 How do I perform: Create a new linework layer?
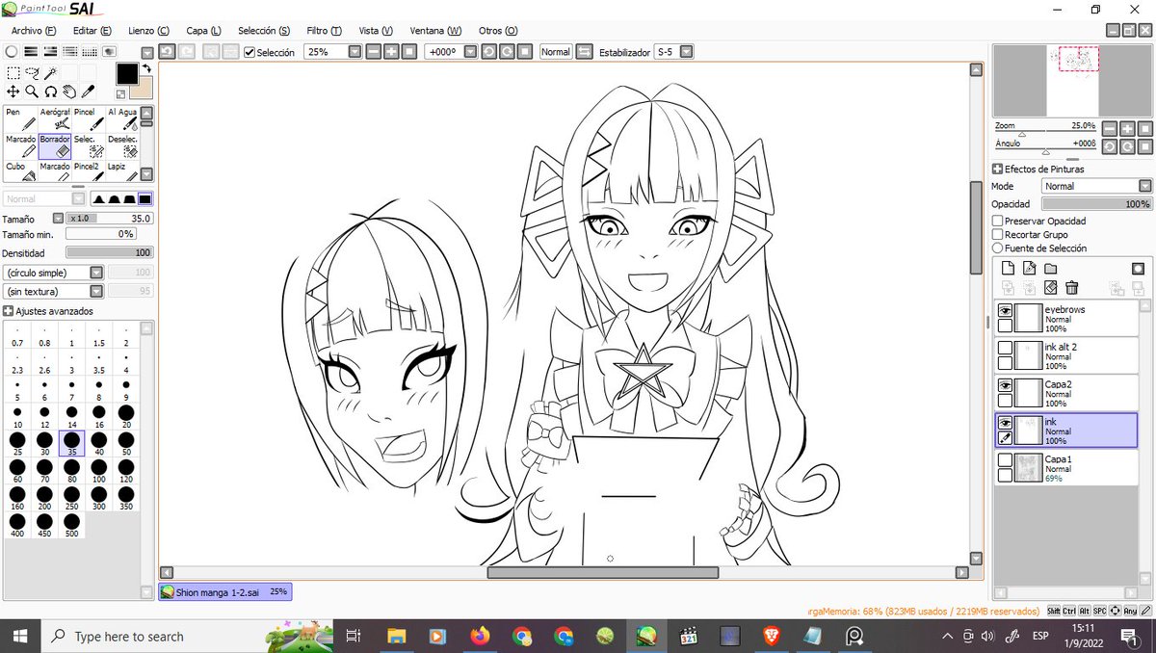[x=1030, y=268]
